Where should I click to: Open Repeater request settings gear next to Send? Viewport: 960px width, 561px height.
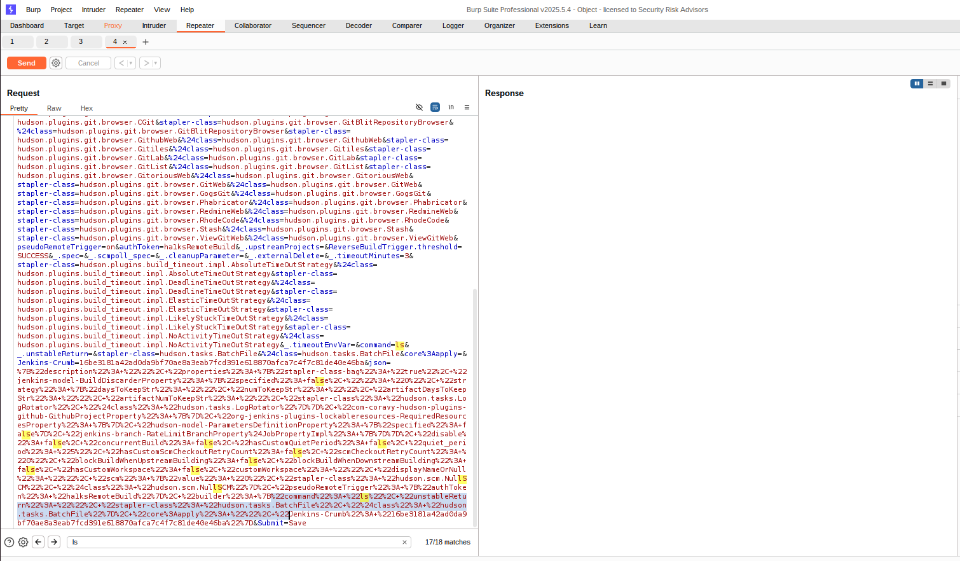[x=56, y=63]
